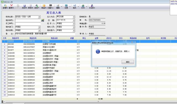
Task: Click the 扫描F12 barcode scan icon
Action: pyautogui.click(x=50, y=6)
